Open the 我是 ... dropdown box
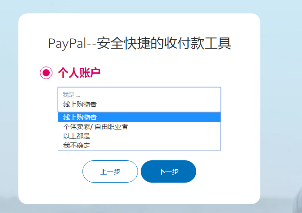The height and width of the screenshot is (213, 302). (139, 100)
